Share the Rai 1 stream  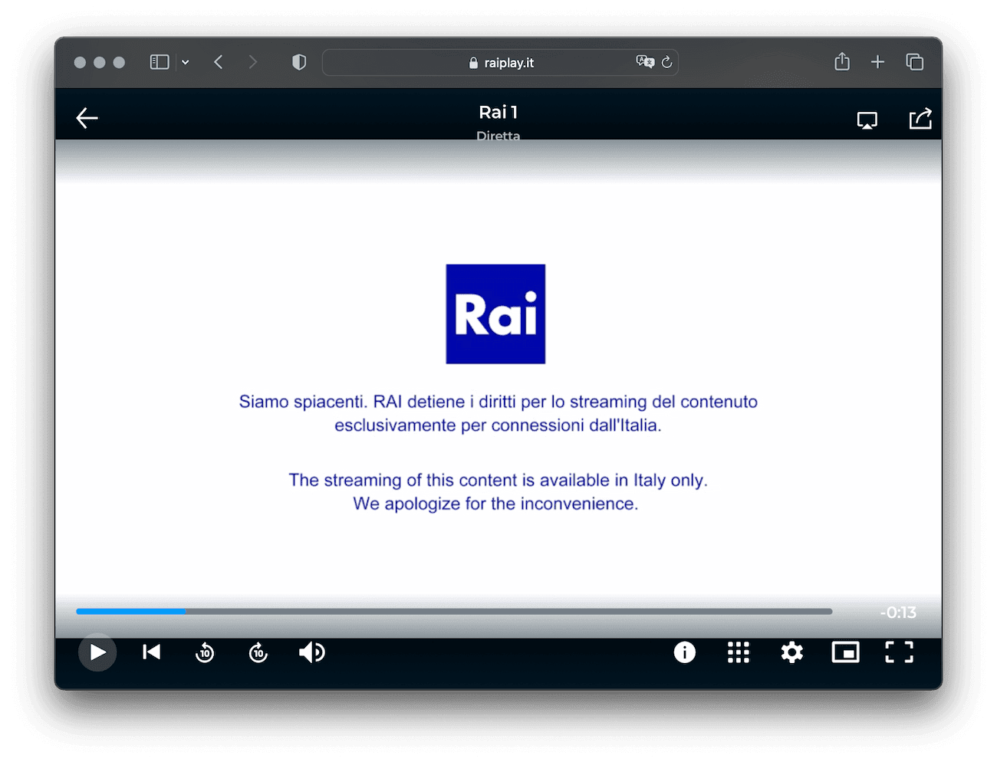point(920,119)
